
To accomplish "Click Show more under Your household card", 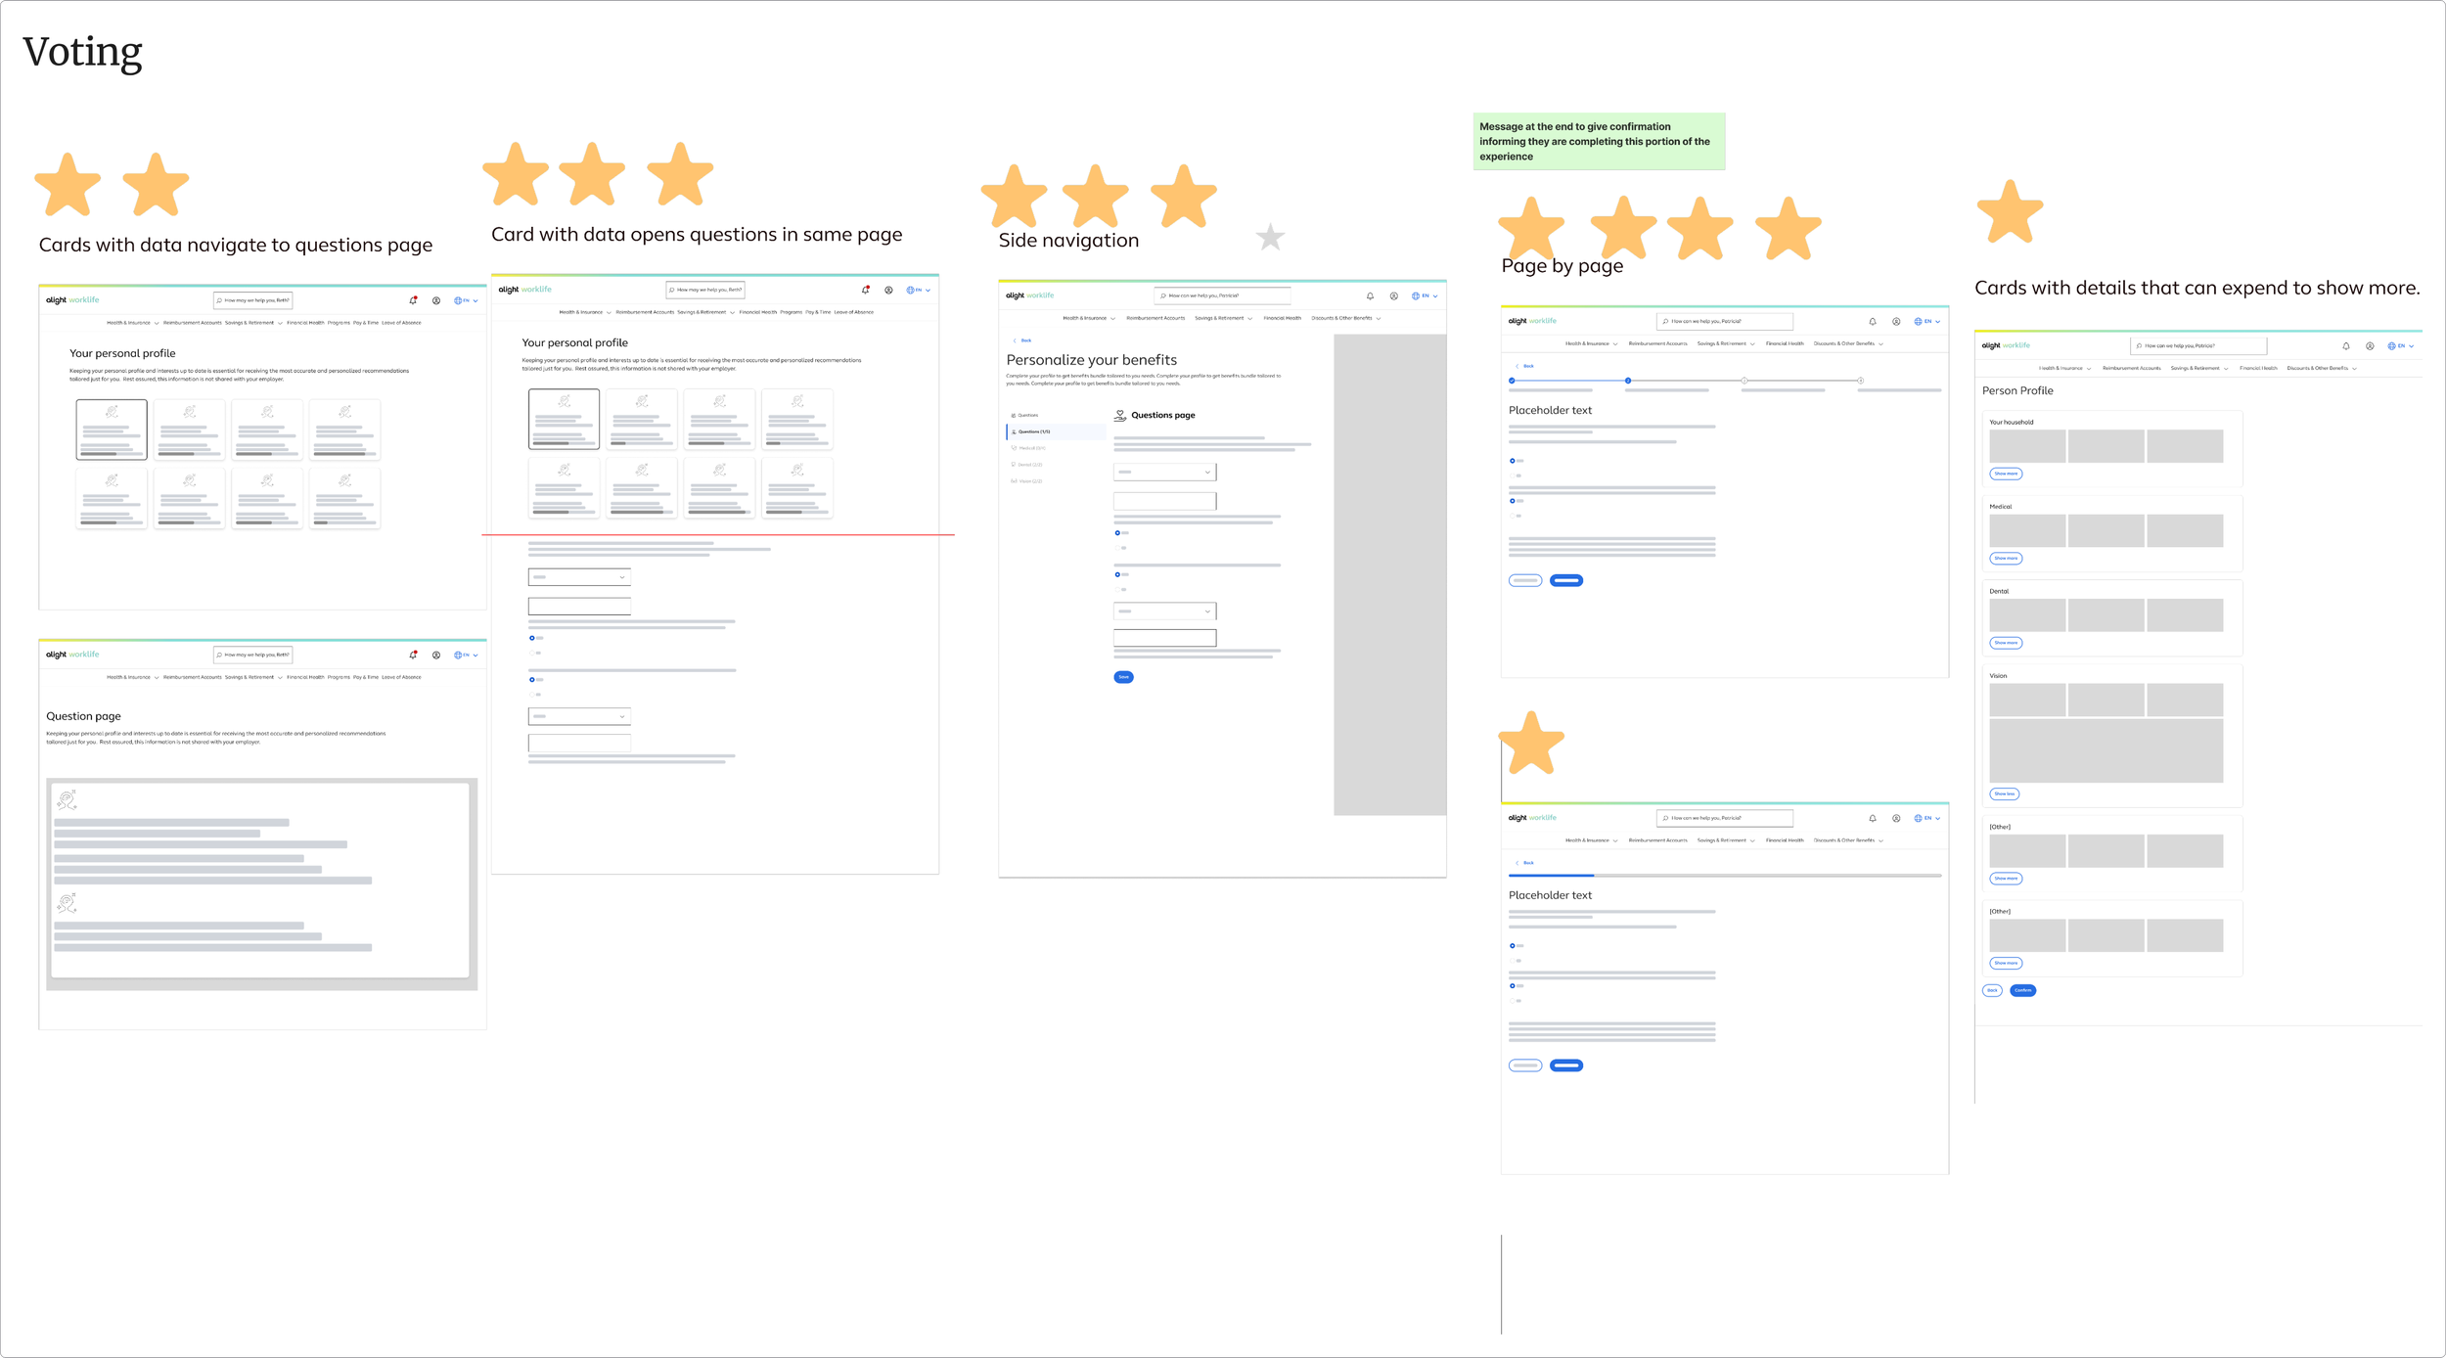I will (2005, 474).
